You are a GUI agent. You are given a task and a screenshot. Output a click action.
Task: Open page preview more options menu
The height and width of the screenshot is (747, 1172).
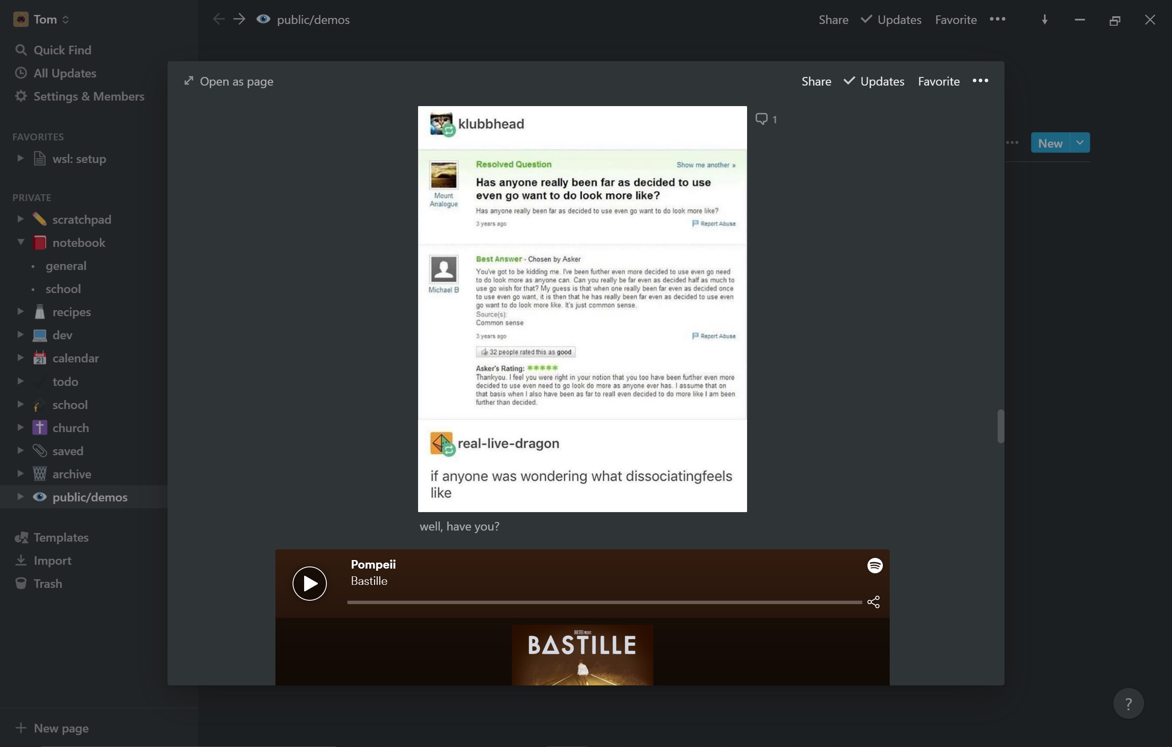(x=980, y=81)
